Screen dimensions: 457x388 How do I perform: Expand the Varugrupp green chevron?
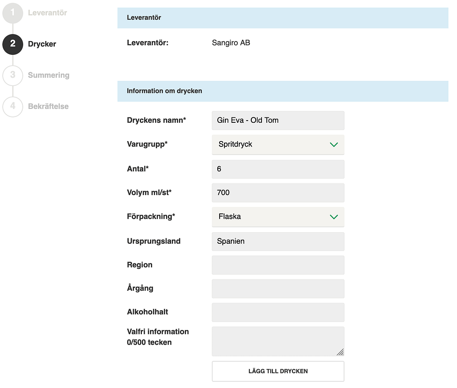(x=334, y=145)
